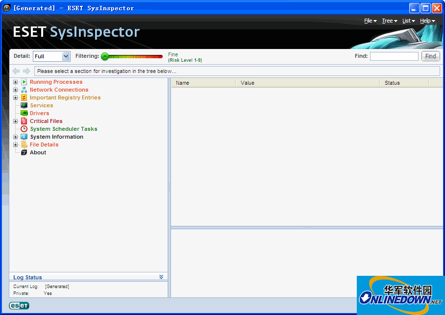Click the Drivers chip icon
The height and width of the screenshot is (315, 445).
[x=24, y=113]
